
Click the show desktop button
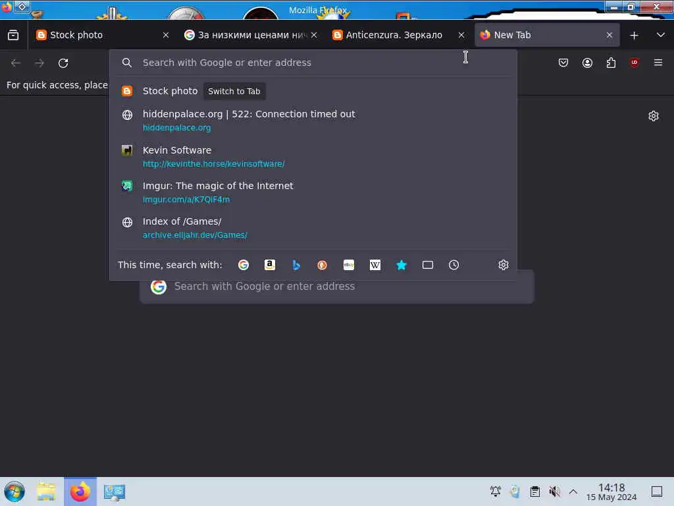point(656,492)
